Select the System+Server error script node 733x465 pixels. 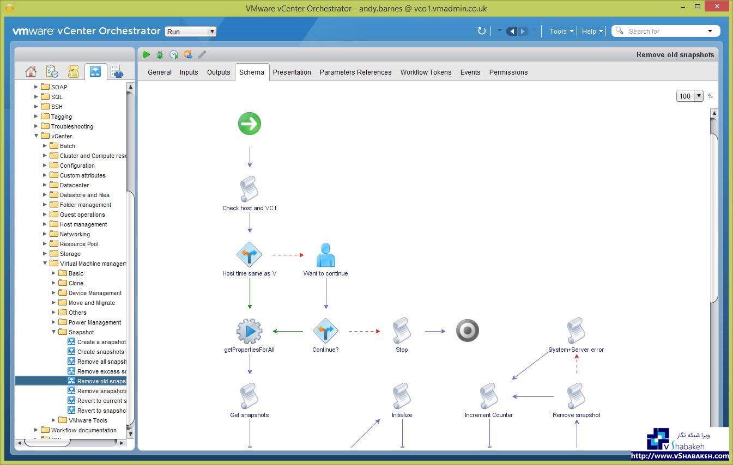(x=576, y=331)
